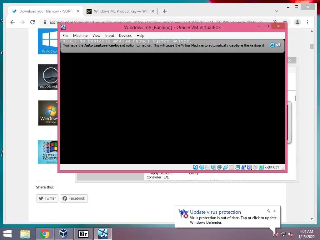Open Chrome profile menu
Screen dimensions: 320x240
click(297, 22)
